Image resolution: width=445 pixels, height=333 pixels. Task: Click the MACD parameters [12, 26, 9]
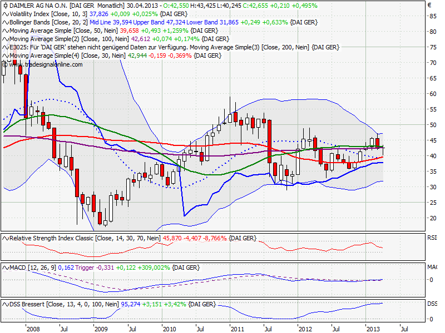(41, 268)
